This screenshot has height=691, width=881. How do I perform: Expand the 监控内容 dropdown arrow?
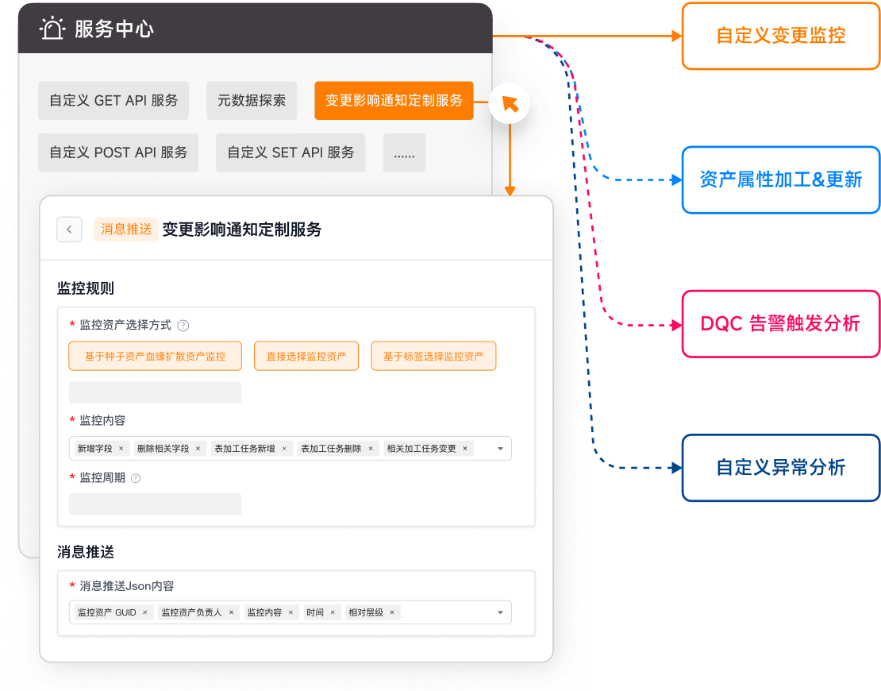(x=500, y=449)
